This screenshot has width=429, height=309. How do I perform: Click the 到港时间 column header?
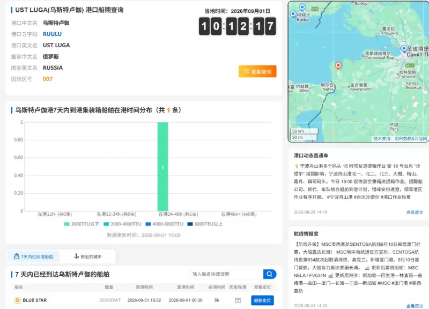click(x=144, y=287)
